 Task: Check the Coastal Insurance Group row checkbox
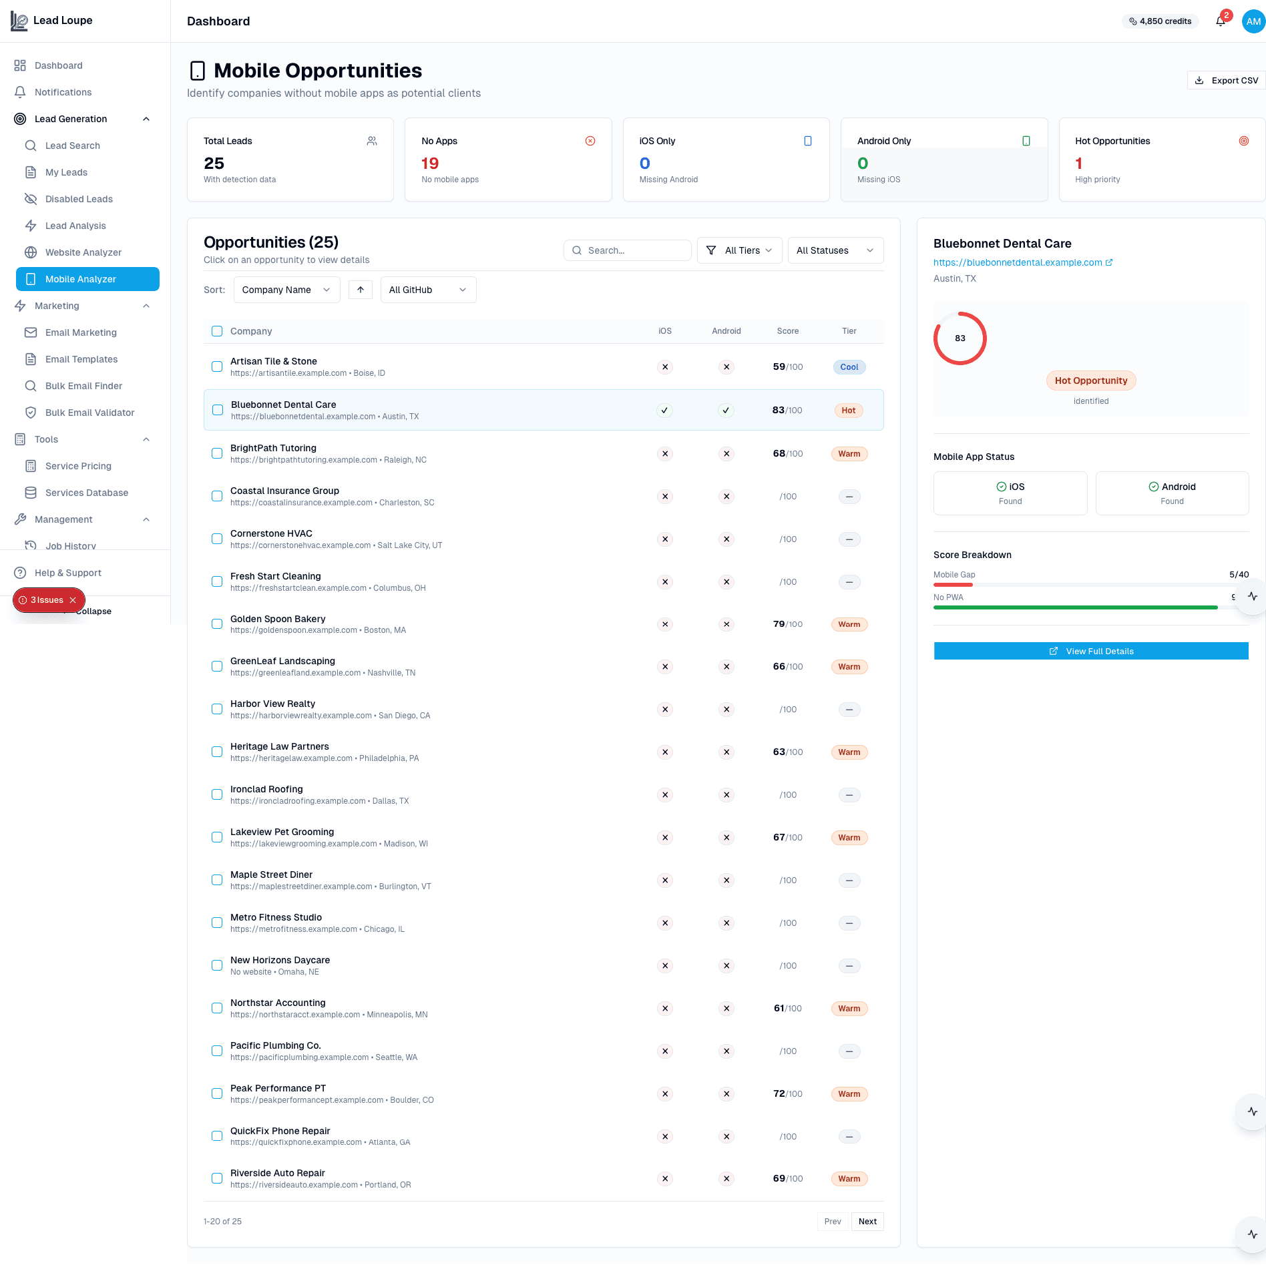(217, 496)
